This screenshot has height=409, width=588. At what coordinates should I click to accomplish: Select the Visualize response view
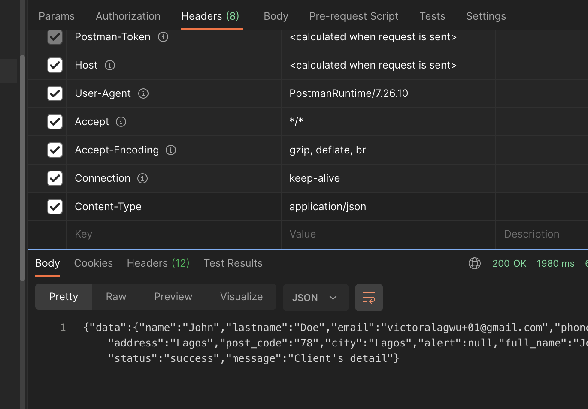241,296
